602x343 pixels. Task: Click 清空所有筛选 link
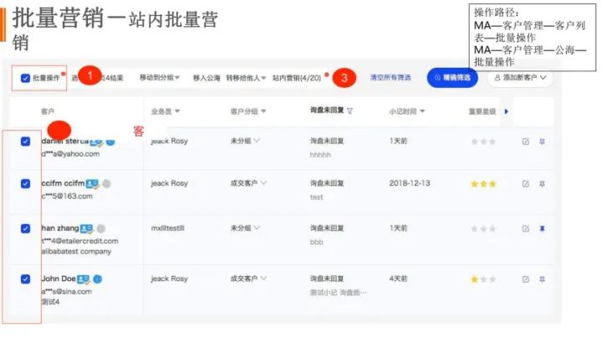(x=390, y=78)
